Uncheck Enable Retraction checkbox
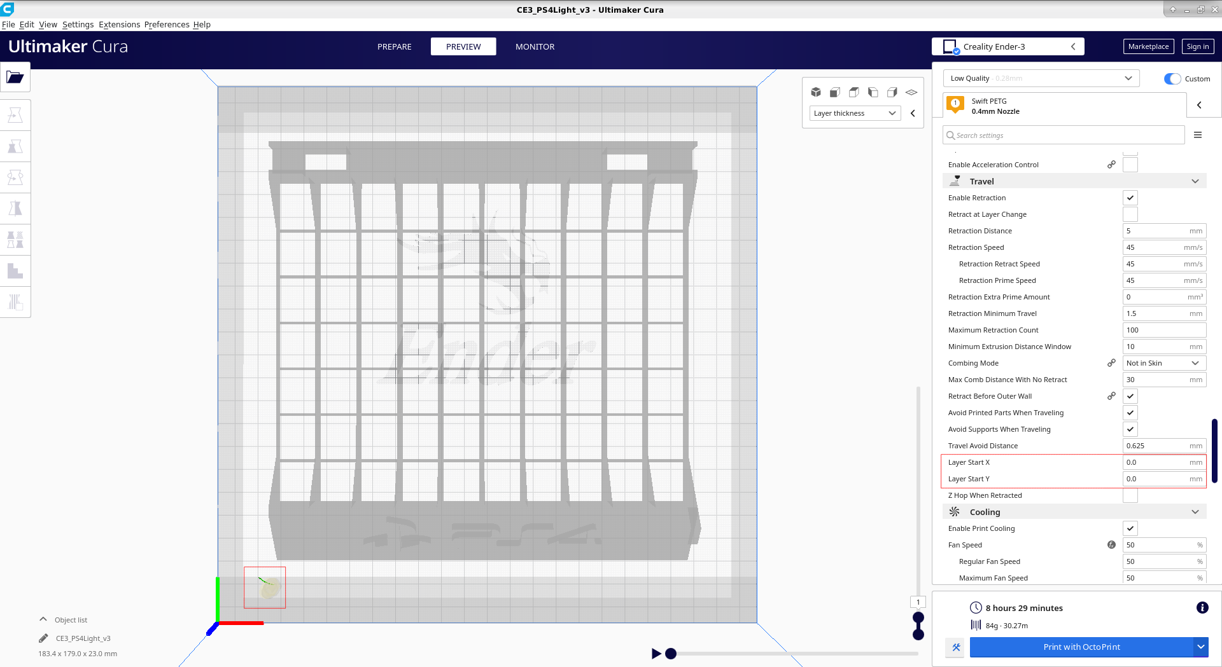1222x667 pixels. pyautogui.click(x=1130, y=198)
